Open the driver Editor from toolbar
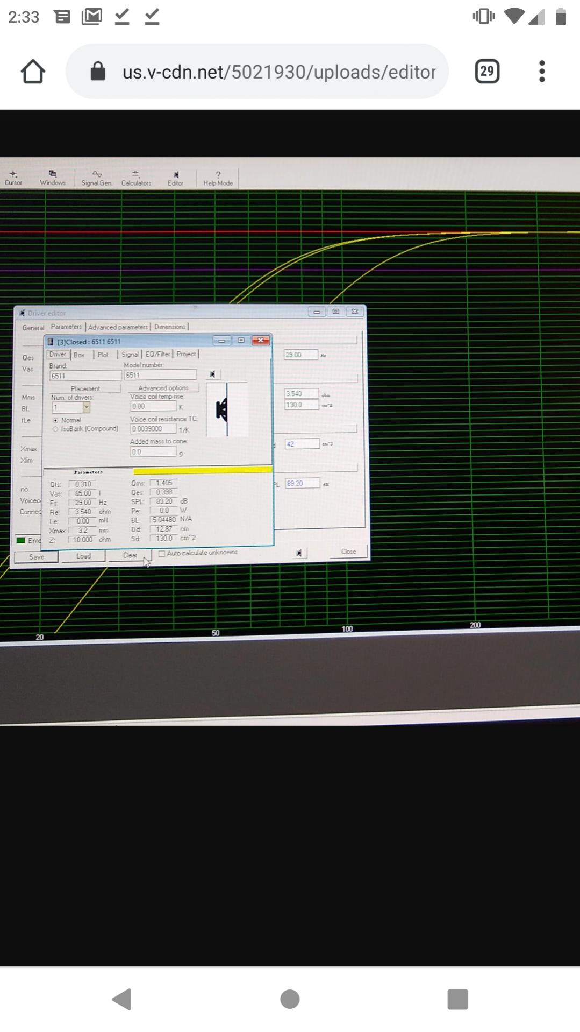The height and width of the screenshot is (1032, 580). [176, 179]
